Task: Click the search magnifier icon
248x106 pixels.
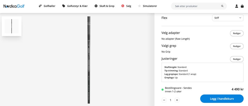Action: tap(222, 6)
